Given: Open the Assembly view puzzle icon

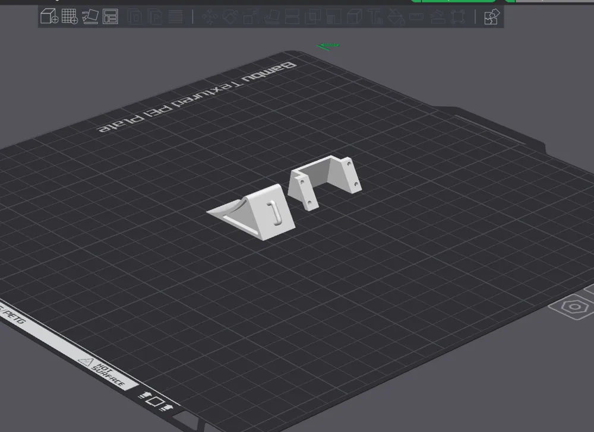Looking at the screenshot, I should pyautogui.click(x=492, y=17).
